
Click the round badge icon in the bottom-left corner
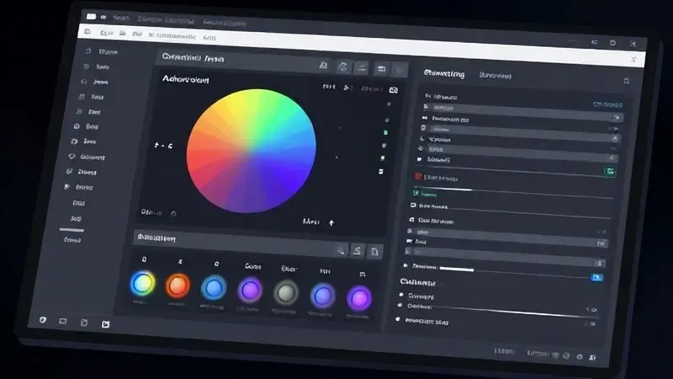point(43,320)
